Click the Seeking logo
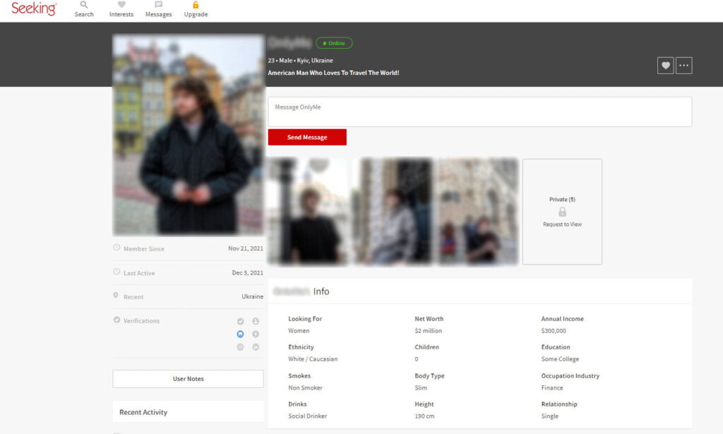The height and width of the screenshot is (434, 723). tap(34, 8)
